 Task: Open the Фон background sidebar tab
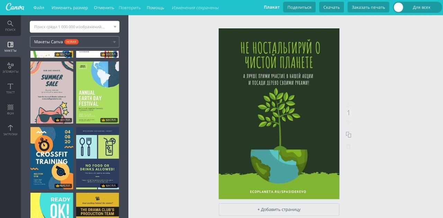pos(10,109)
